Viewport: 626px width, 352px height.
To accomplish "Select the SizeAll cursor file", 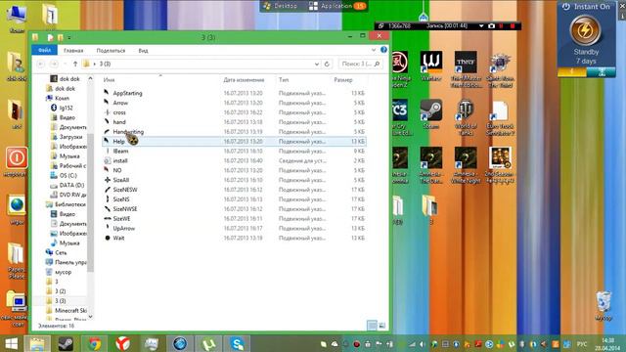I will click(120, 180).
